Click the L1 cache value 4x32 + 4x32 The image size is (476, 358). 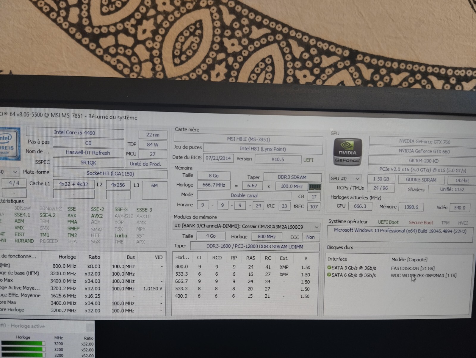73,184
